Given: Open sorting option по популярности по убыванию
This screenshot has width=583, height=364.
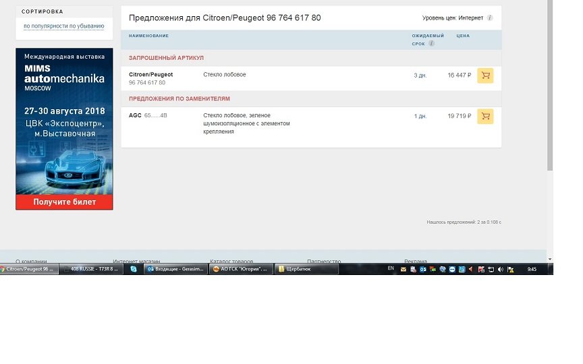Looking at the screenshot, I should click(63, 26).
